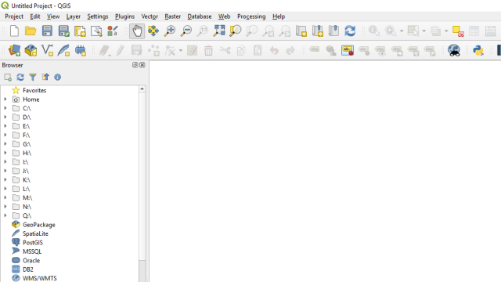Float the Browser panel with undock button
Viewport: 501px width, 282px height.
(x=135, y=65)
